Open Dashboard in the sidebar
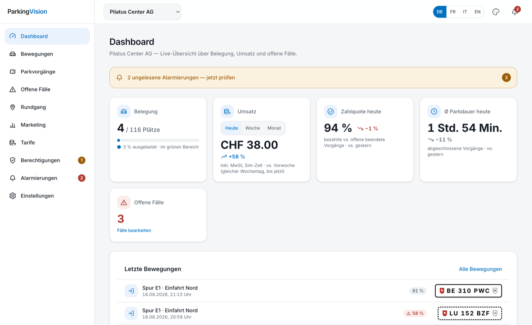The width and height of the screenshot is (532, 325). pos(47,36)
